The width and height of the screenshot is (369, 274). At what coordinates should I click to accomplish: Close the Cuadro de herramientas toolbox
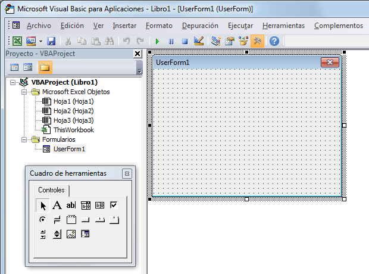point(127,174)
